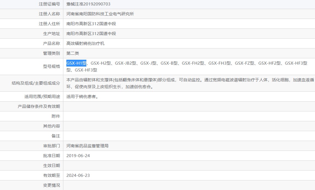
Task: Click model GSX-FH2型
Action: [x=193, y=63]
